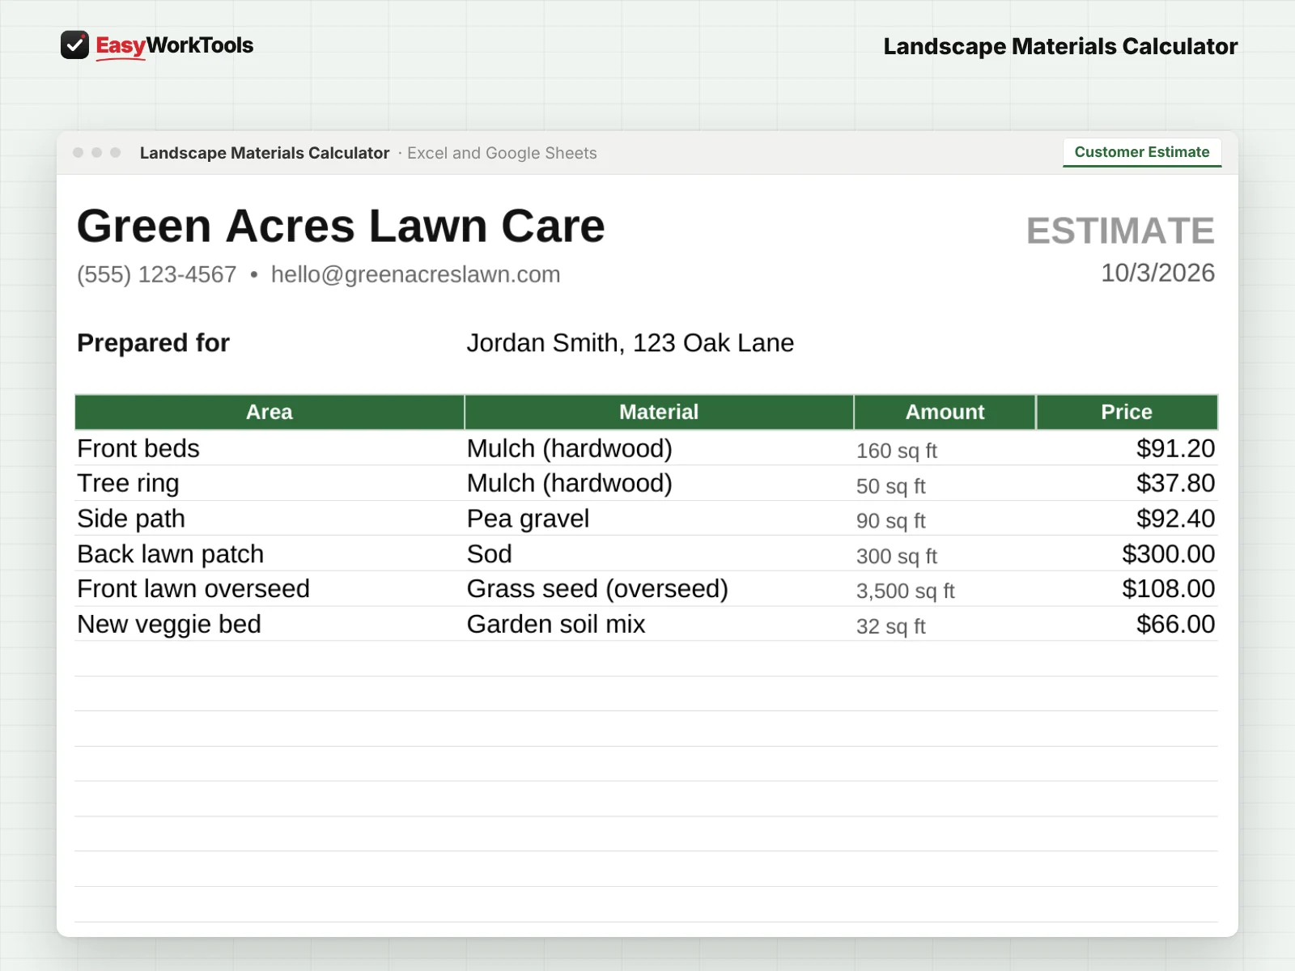Click the $66.00 price cell
This screenshot has height=971, width=1295.
(x=1127, y=624)
